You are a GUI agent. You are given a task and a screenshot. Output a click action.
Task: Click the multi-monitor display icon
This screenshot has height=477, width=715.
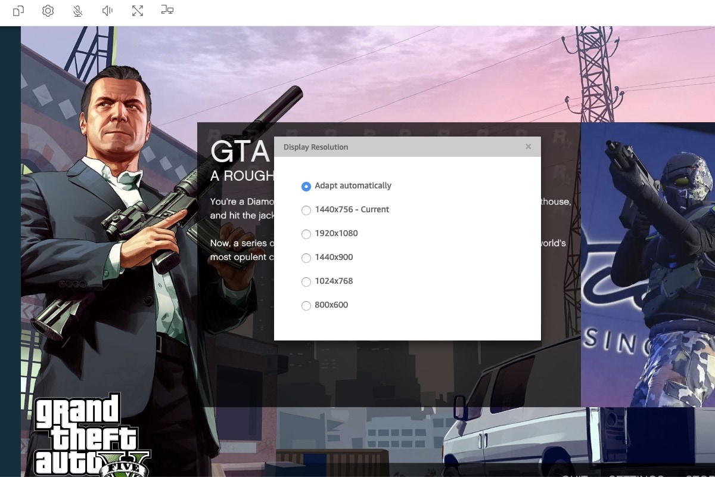pos(167,10)
